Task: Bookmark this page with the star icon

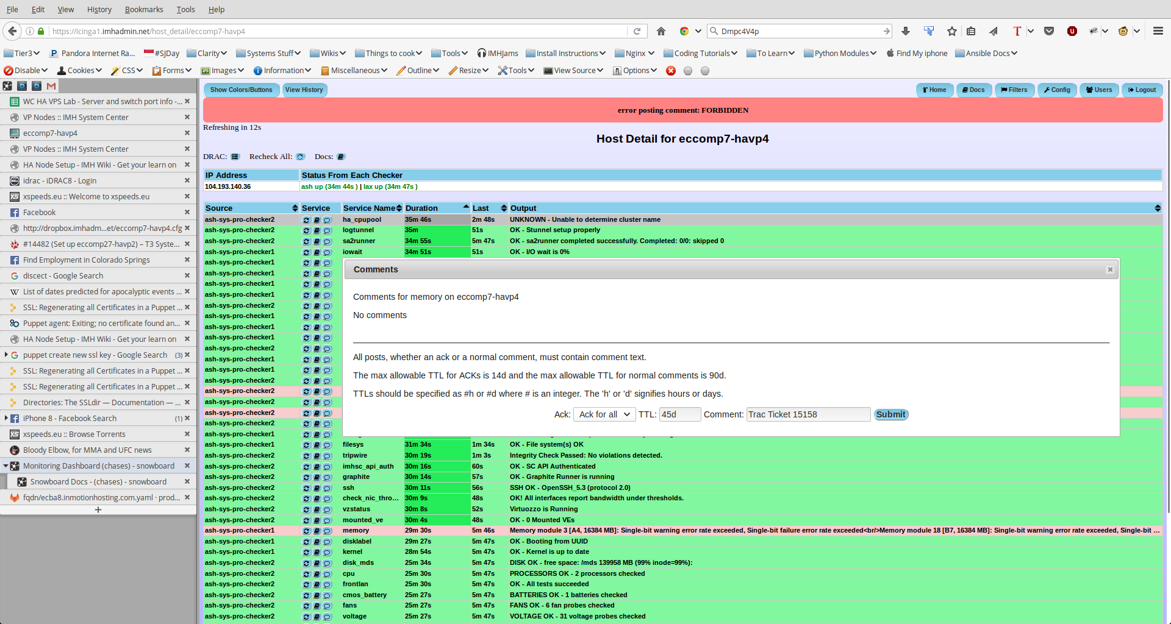Action: (x=951, y=31)
